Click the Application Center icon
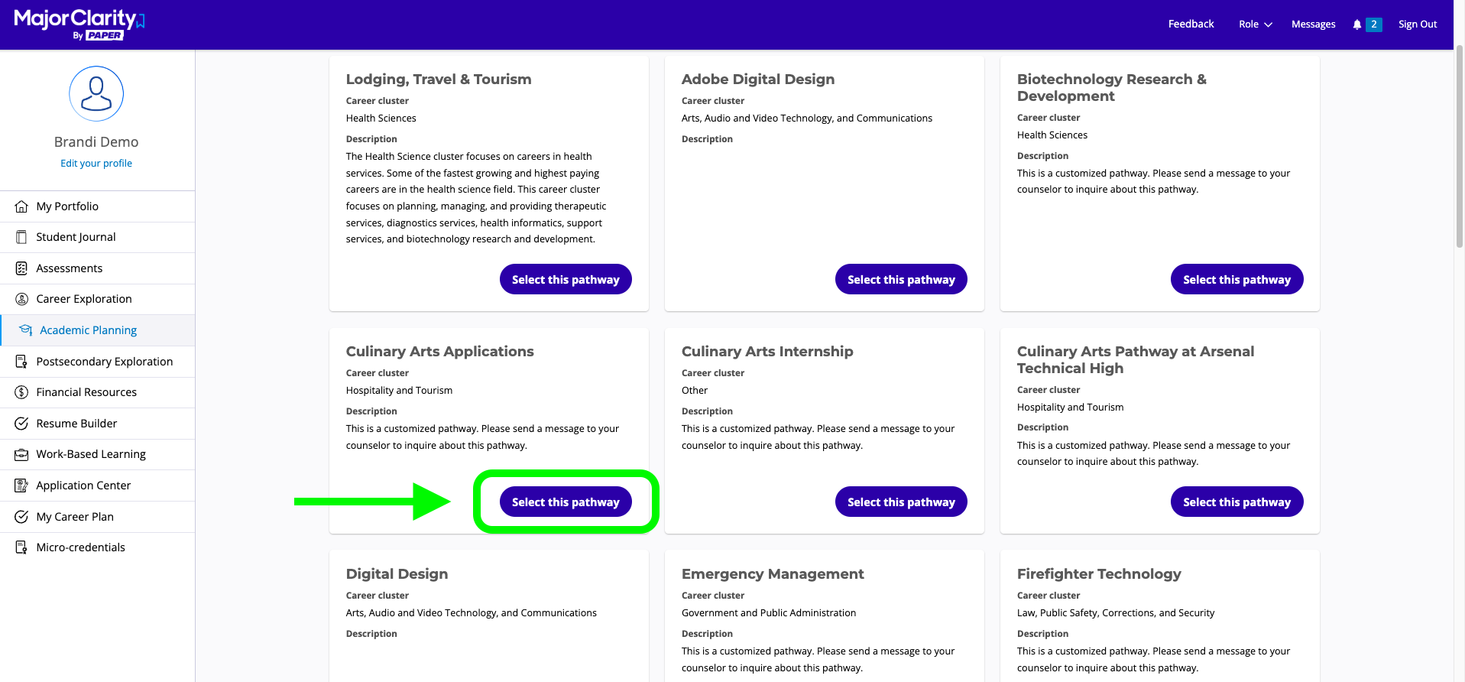This screenshot has width=1465, height=682. [21, 486]
